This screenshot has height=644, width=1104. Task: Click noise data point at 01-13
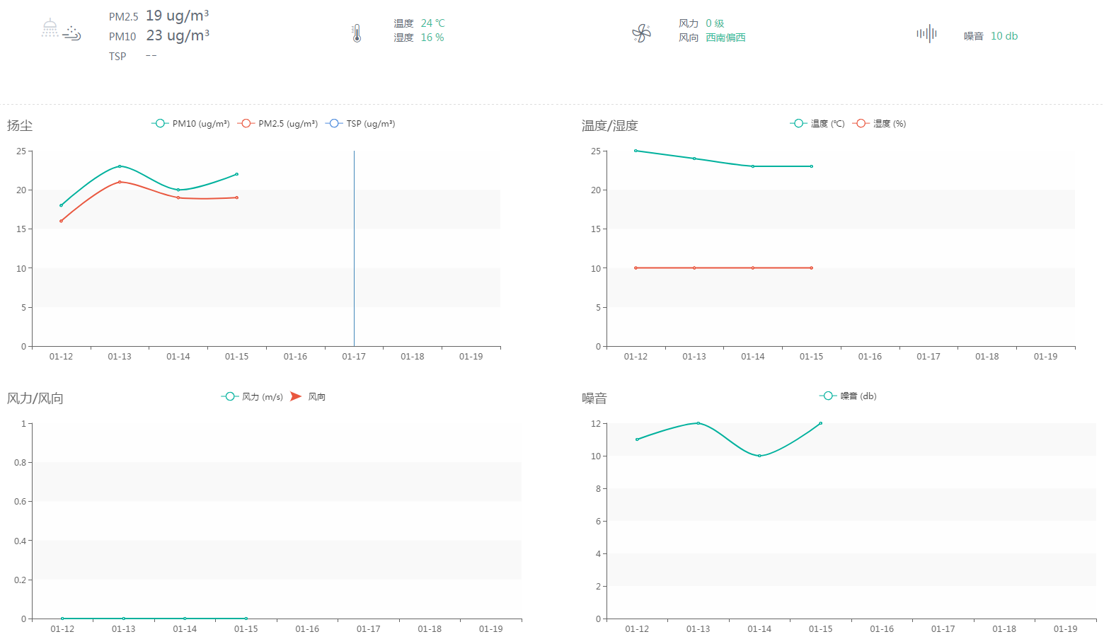(698, 423)
